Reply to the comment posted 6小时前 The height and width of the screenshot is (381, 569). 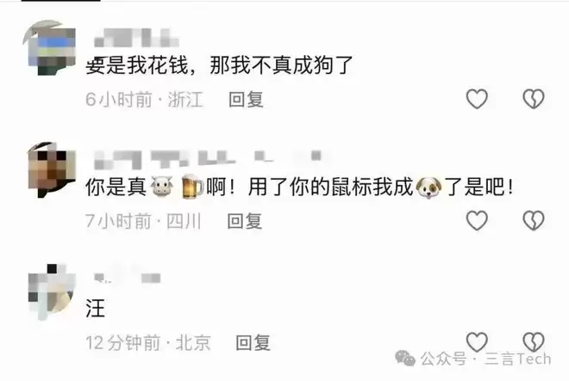(x=246, y=100)
